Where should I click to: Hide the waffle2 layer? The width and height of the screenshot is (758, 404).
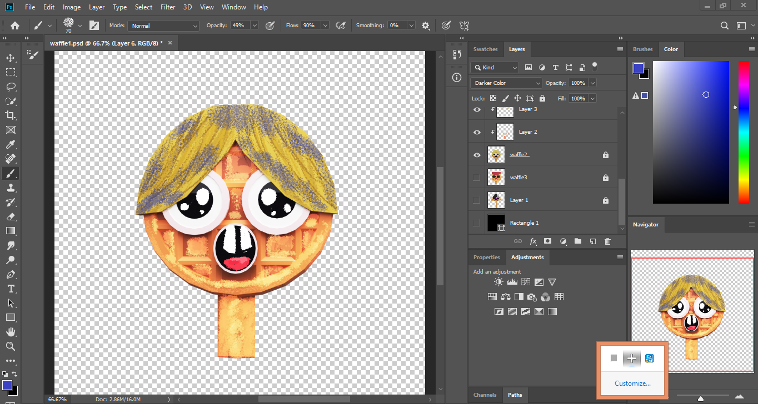476,155
